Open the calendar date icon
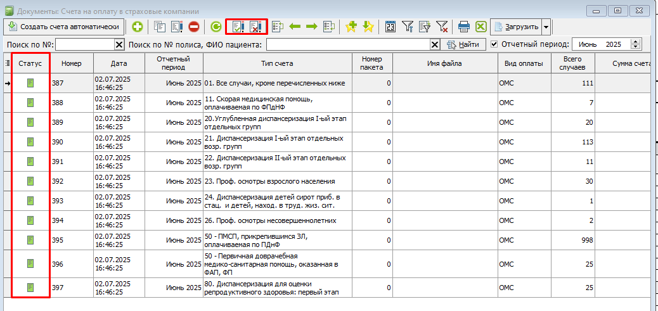658x311 pixels. point(390,27)
